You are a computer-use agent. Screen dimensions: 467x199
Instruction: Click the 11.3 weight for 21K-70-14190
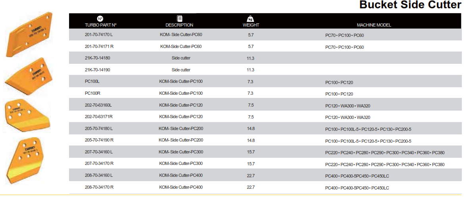[250, 70]
